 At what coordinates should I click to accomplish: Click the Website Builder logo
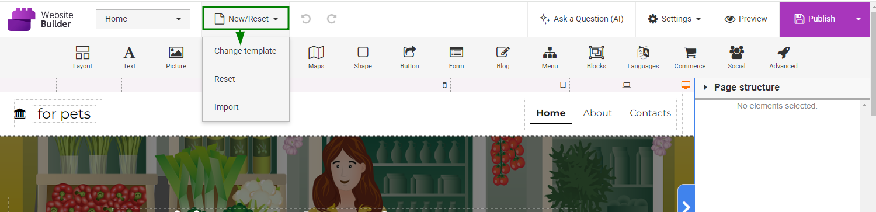[40, 19]
